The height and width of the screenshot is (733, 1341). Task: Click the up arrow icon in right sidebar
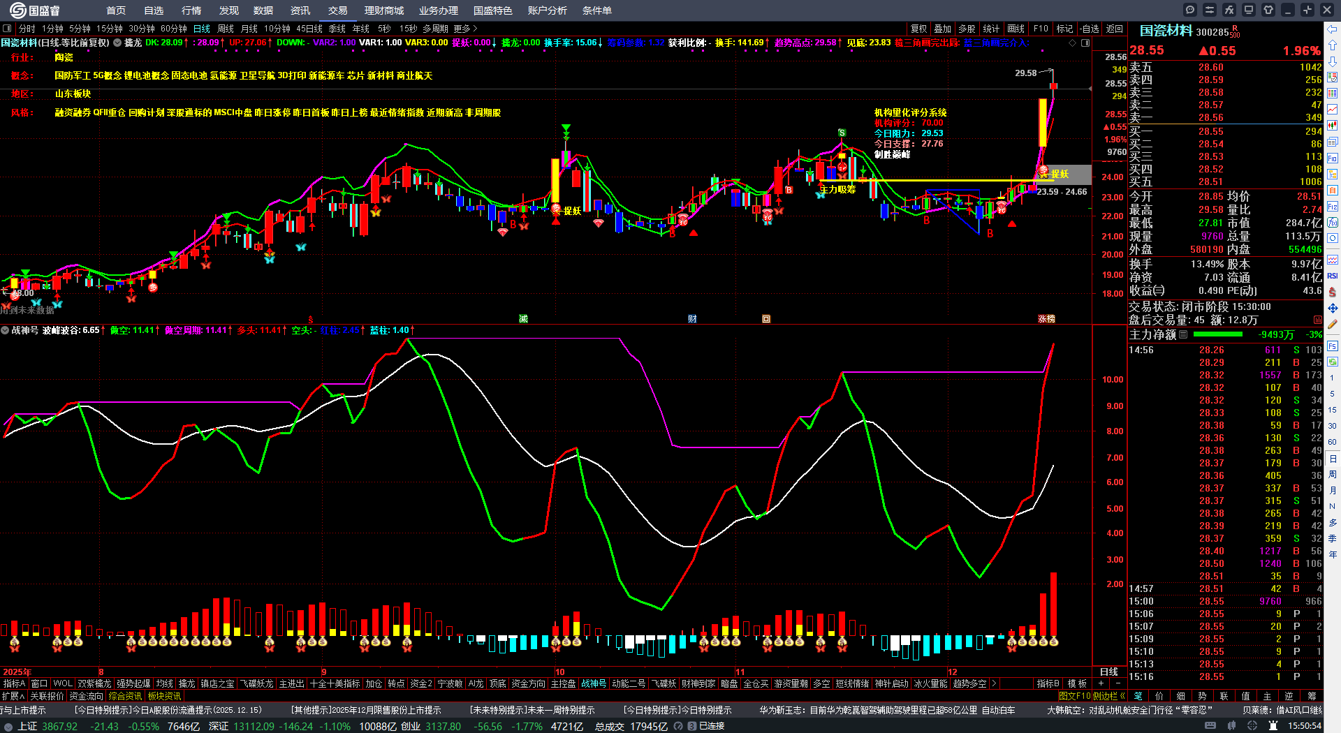(x=1333, y=45)
